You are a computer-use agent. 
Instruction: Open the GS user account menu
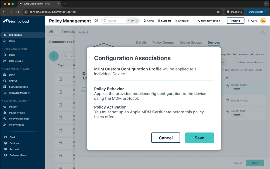click(263, 21)
